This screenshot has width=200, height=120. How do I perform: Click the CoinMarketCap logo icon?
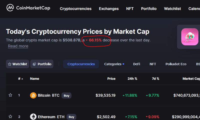10,8
